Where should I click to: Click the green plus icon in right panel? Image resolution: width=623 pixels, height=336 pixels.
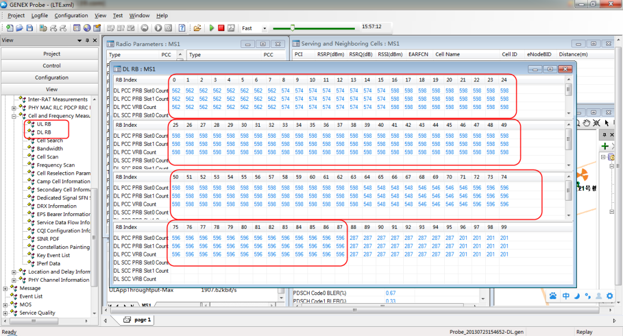point(605,146)
